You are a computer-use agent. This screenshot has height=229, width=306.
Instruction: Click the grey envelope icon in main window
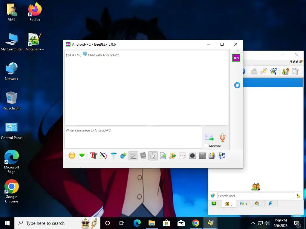[x=254, y=71]
